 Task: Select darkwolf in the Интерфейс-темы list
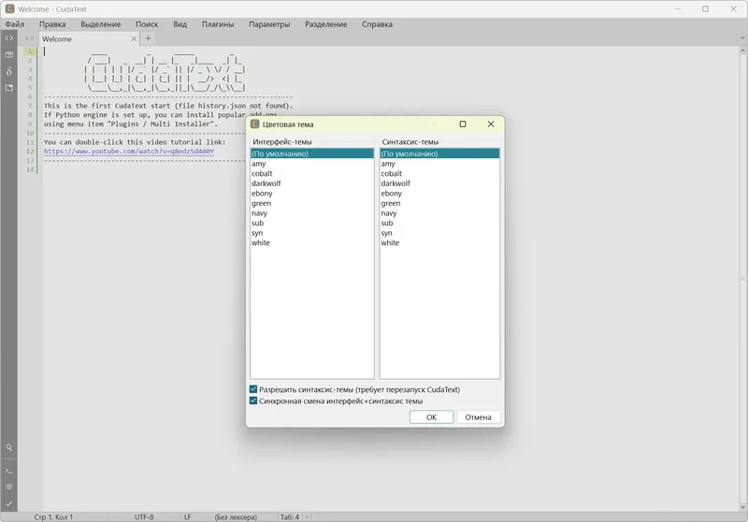coord(312,183)
